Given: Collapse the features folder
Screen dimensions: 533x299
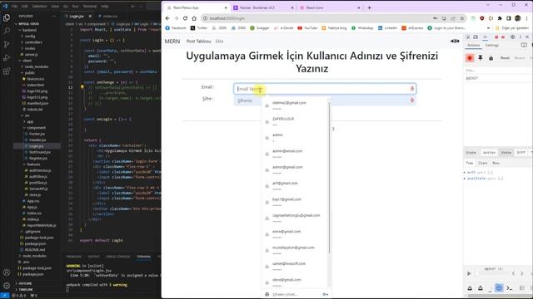Looking at the screenshot, I should coord(32,164).
